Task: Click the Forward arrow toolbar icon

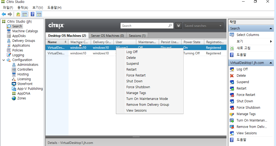Action: [10, 14]
